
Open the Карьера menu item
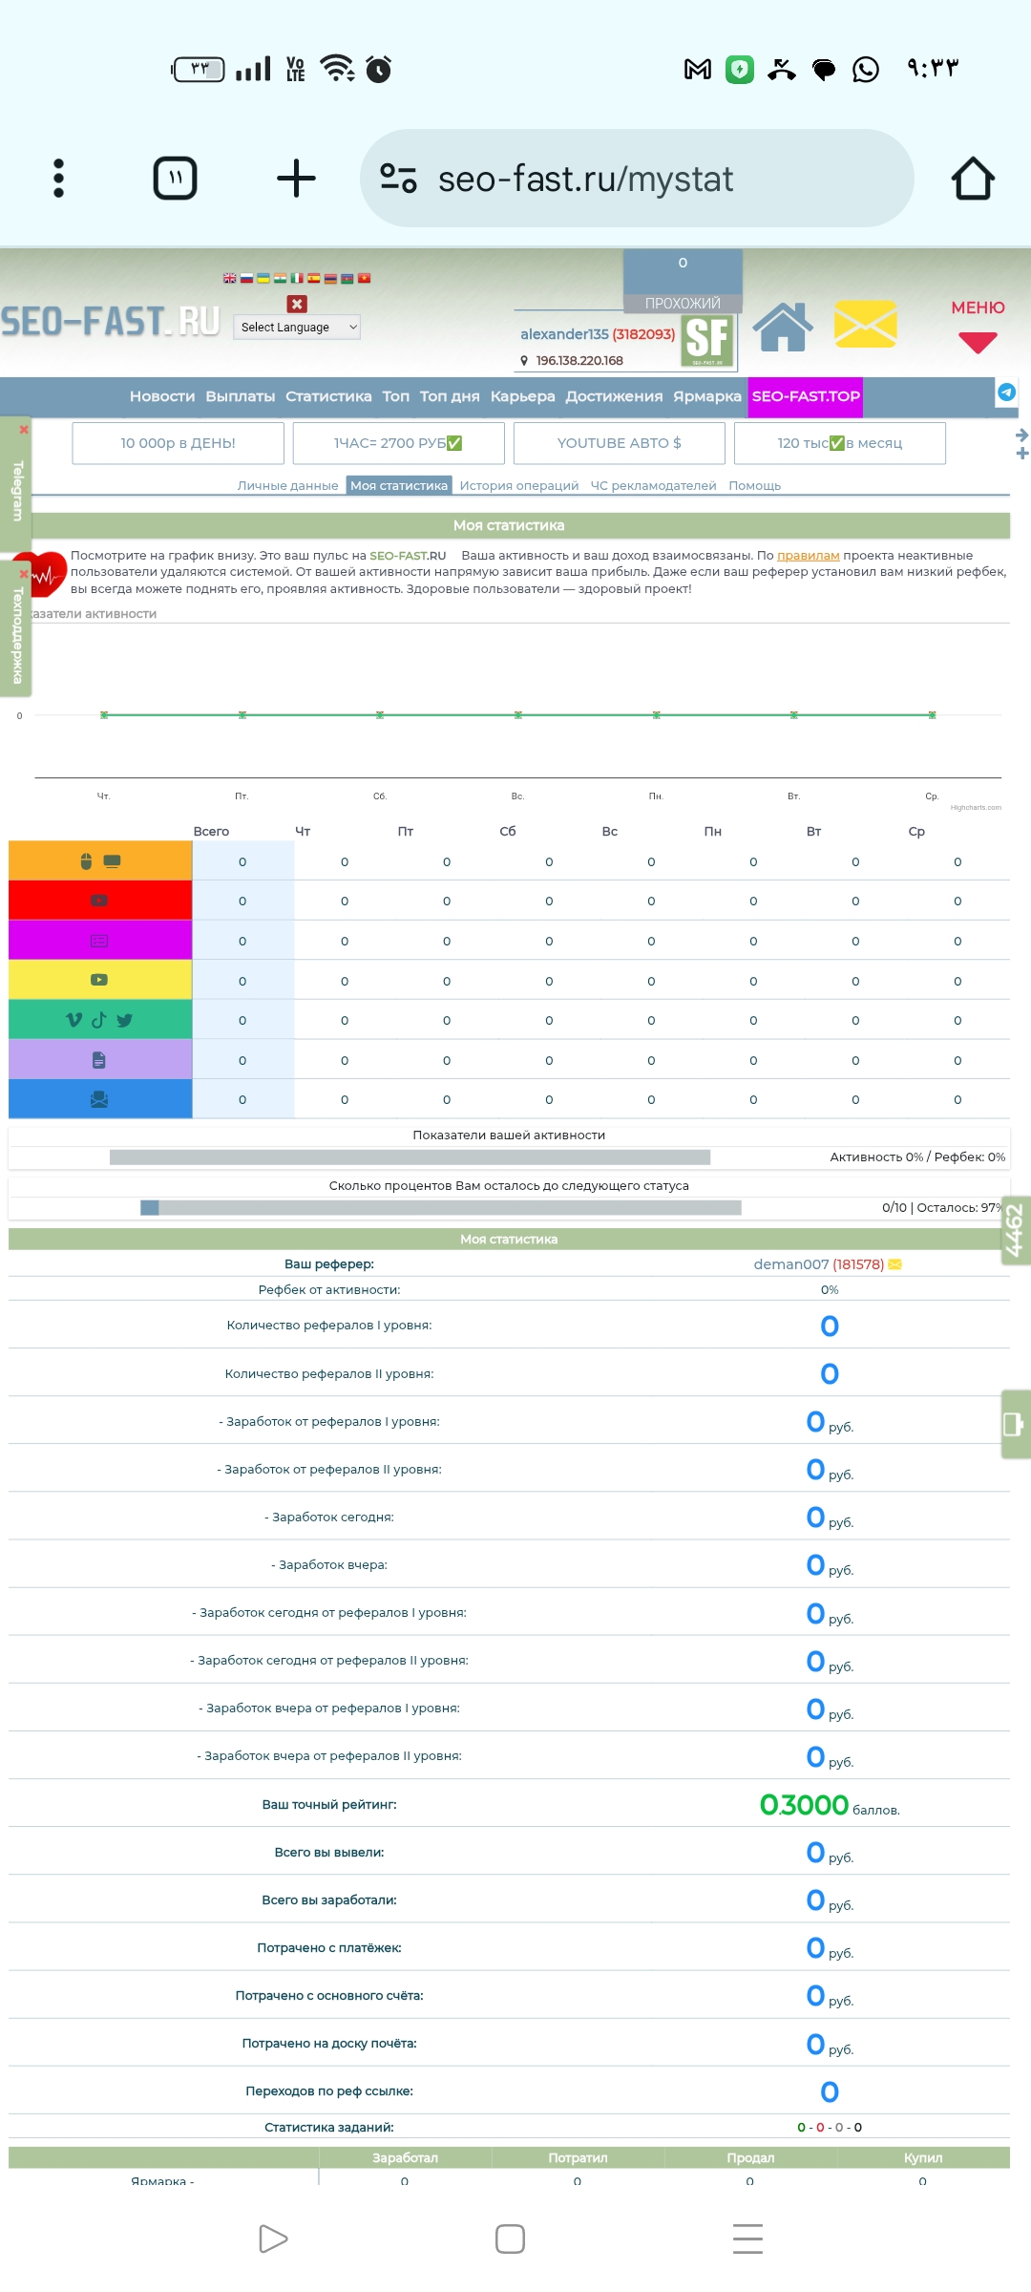(522, 396)
